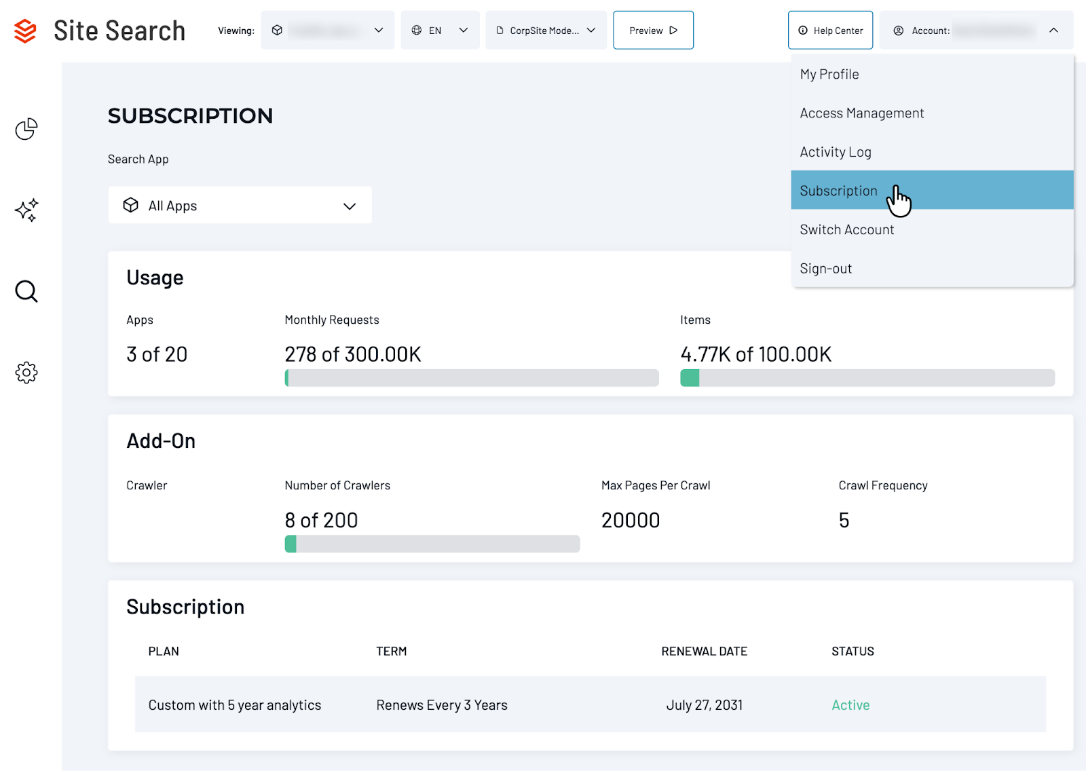Screen dimensions: 1086x771
Task: Click the Crawler label in Add-On
Action: (147, 485)
